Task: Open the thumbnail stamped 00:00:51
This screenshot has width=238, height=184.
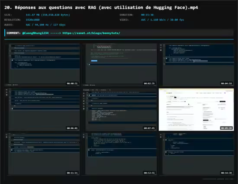Action: [42, 65]
